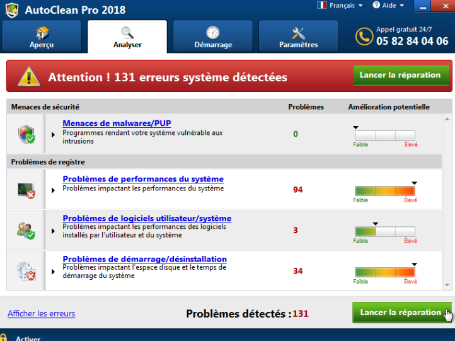455x341 pixels.
Task: Switch to the Aperçu tab
Action: (42, 37)
